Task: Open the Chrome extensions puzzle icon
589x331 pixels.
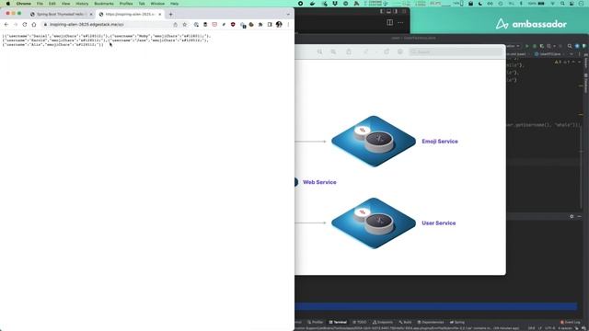Action: (x=260, y=25)
